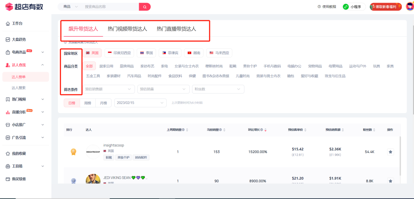The height and width of the screenshot is (199, 414).
Task: Open the 粉丝数 filter dropdown
Action: (x=218, y=89)
